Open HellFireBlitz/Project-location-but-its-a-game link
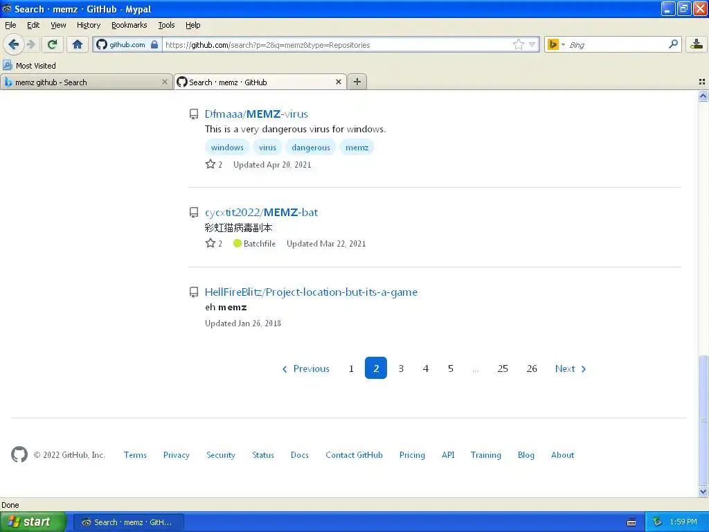This screenshot has width=709, height=532. tap(311, 292)
